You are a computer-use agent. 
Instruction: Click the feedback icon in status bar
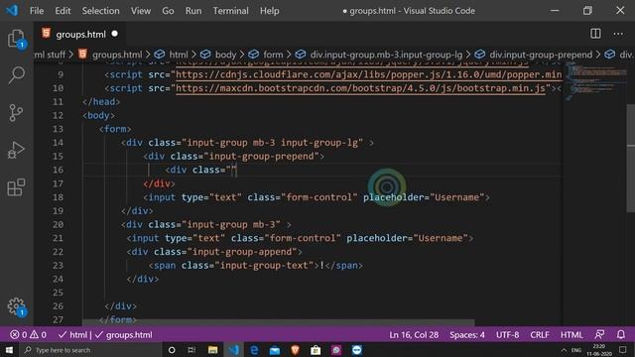599,335
